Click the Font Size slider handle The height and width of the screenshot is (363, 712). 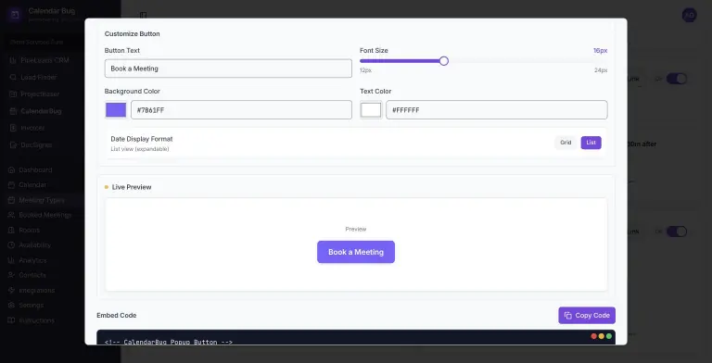coord(444,61)
